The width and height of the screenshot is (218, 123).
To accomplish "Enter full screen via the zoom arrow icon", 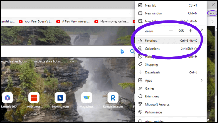I will pyautogui.click(x=202, y=30).
